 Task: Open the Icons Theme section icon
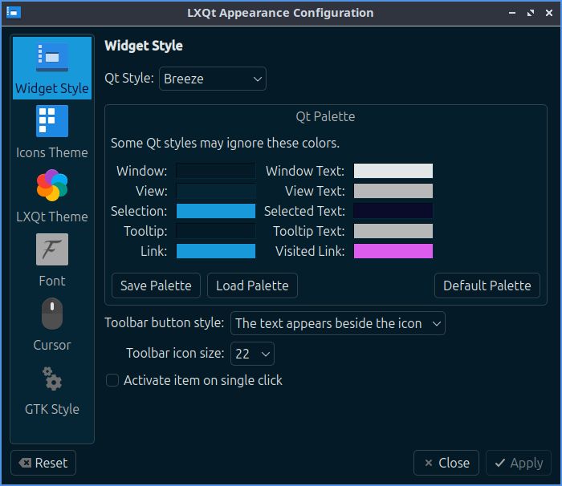click(x=52, y=121)
